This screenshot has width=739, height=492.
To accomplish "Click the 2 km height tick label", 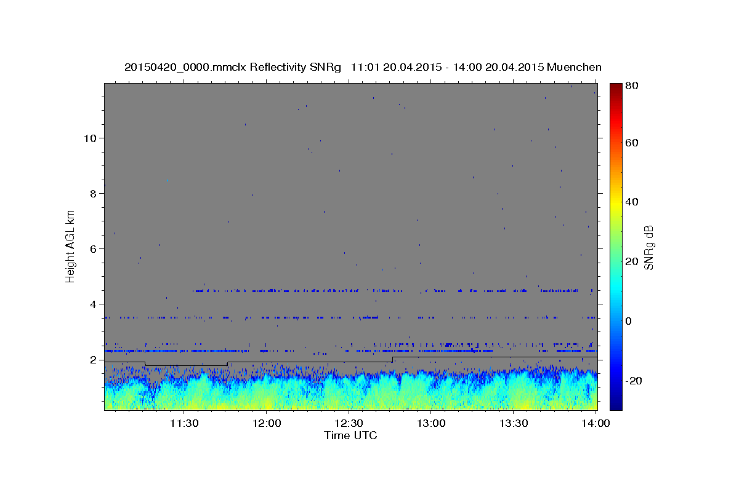I will pos(94,360).
